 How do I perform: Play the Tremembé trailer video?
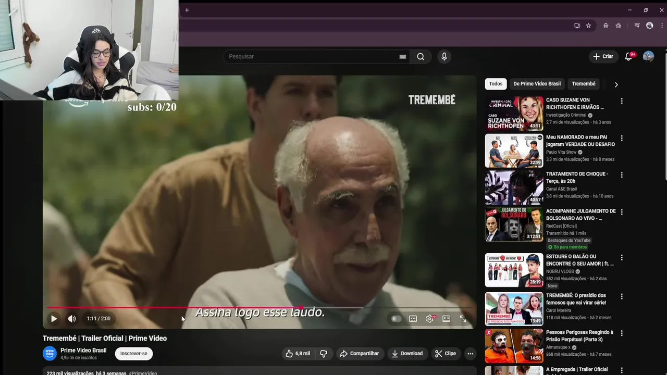[x=54, y=319]
